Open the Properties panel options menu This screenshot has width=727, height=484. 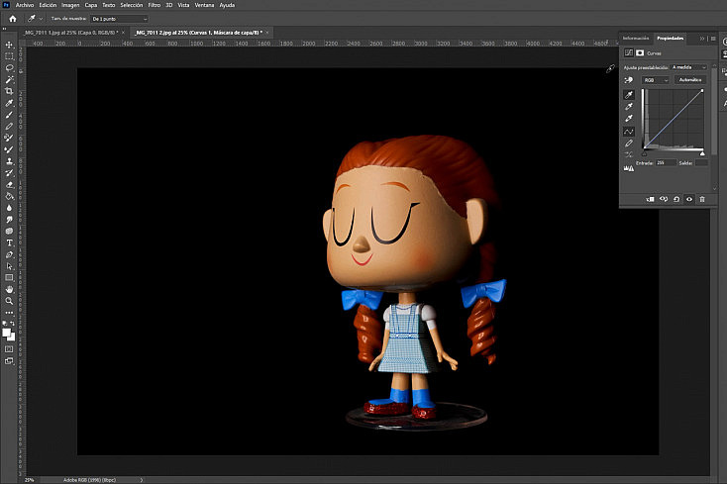(x=713, y=39)
